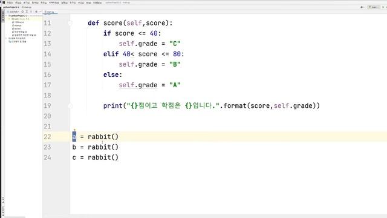Open the VCS menu

click(81, 2)
